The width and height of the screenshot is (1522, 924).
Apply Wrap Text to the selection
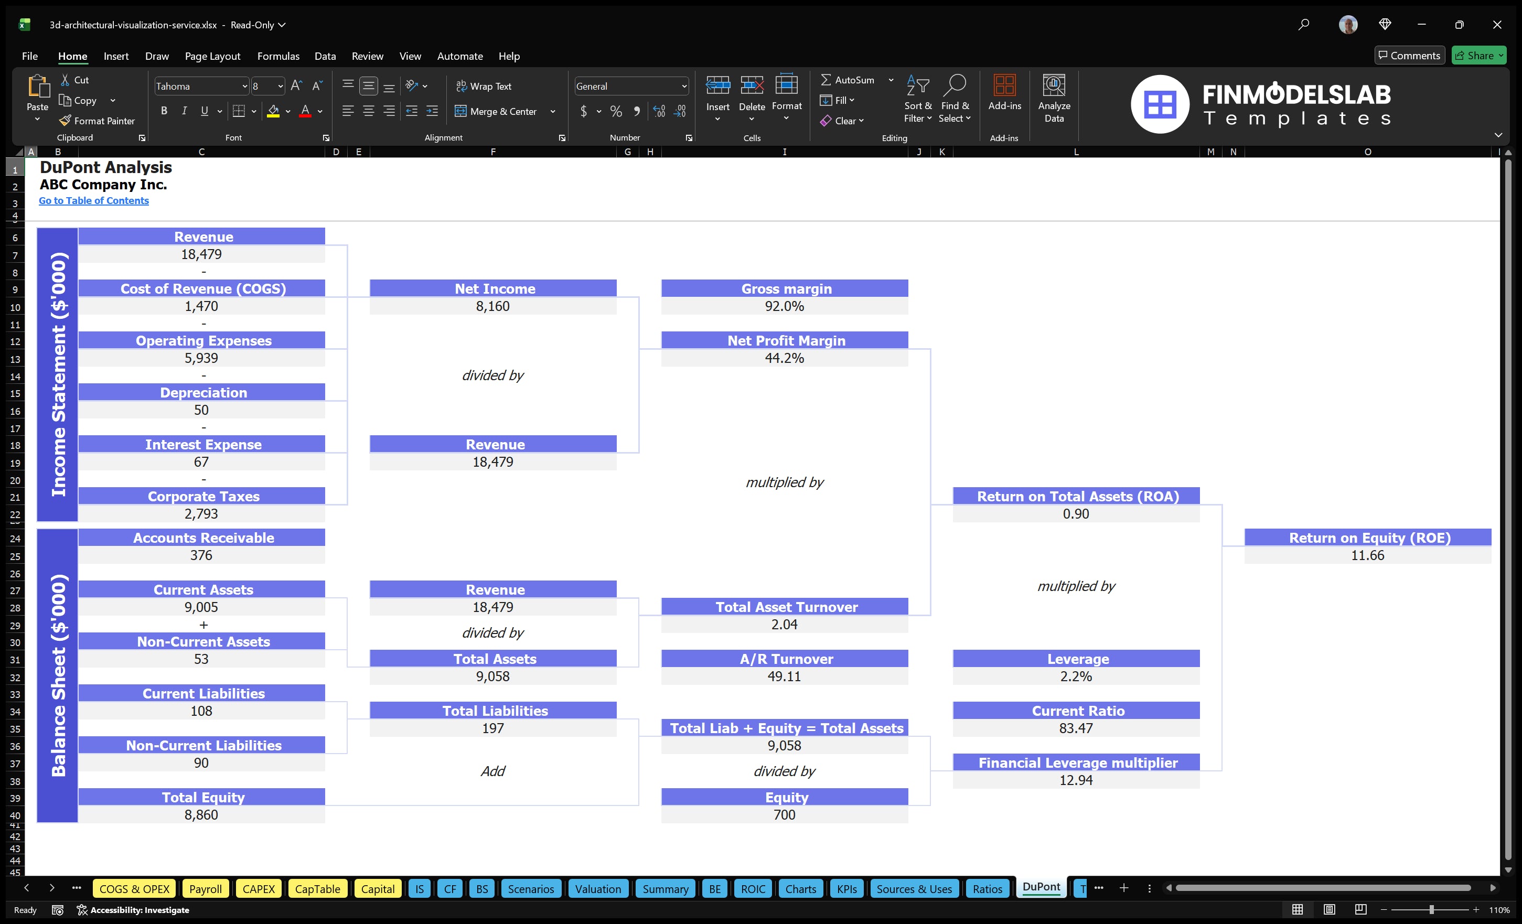(484, 86)
